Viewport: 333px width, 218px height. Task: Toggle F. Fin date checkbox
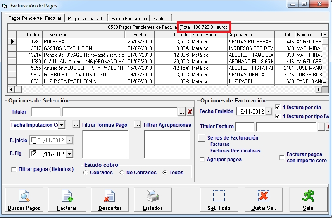[34, 154]
